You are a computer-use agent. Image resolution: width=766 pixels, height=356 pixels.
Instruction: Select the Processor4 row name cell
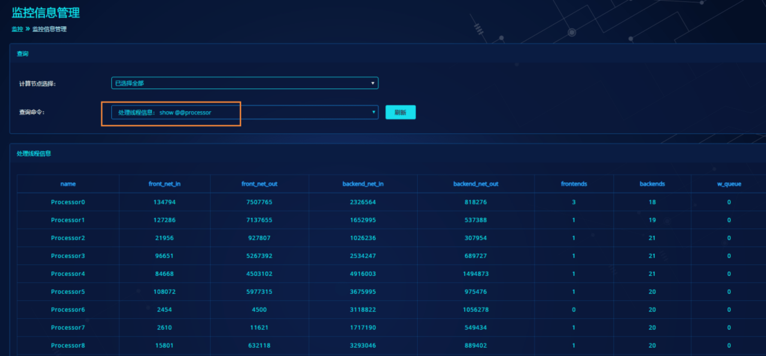(68, 274)
